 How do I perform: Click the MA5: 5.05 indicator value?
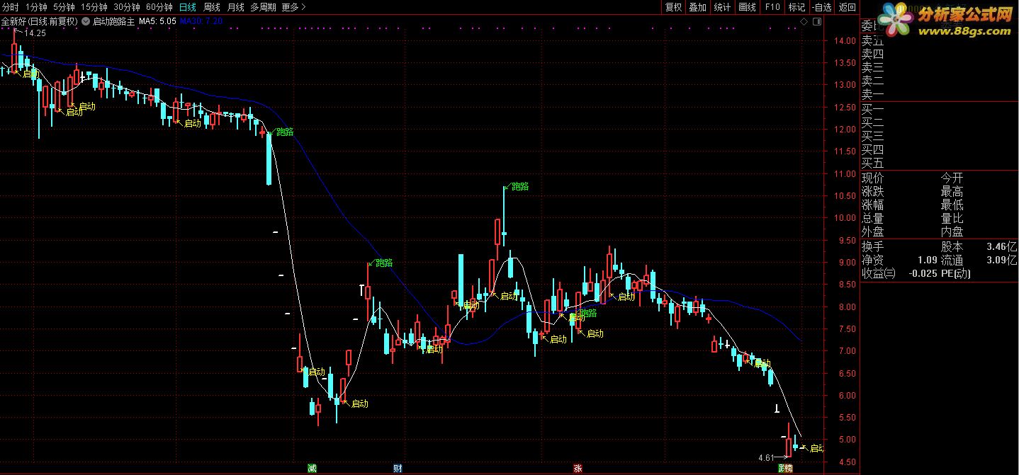click(x=157, y=21)
